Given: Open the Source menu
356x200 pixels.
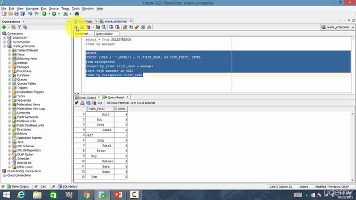Looking at the screenshot, I should click(x=54, y=9).
